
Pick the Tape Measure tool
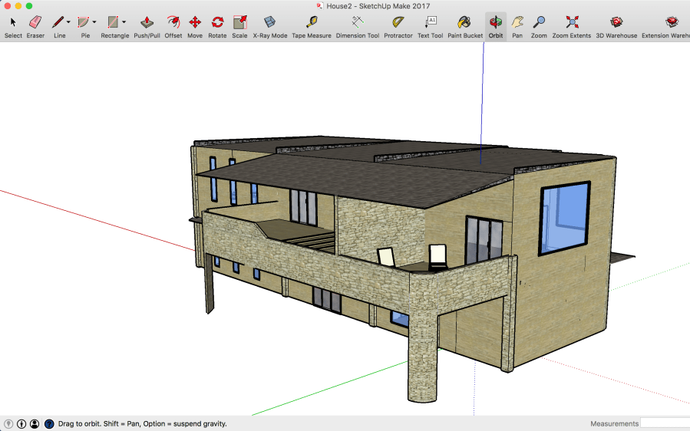coord(312,23)
